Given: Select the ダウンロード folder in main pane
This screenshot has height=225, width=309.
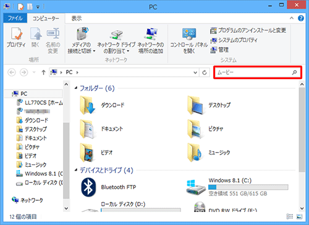Looking at the screenshot, I should 103,105.
